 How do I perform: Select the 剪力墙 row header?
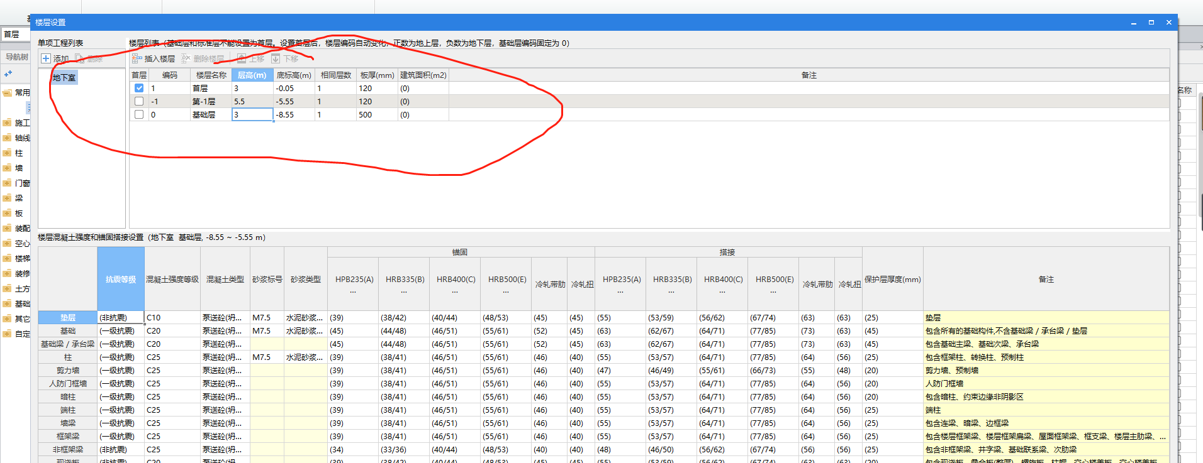(x=68, y=370)
